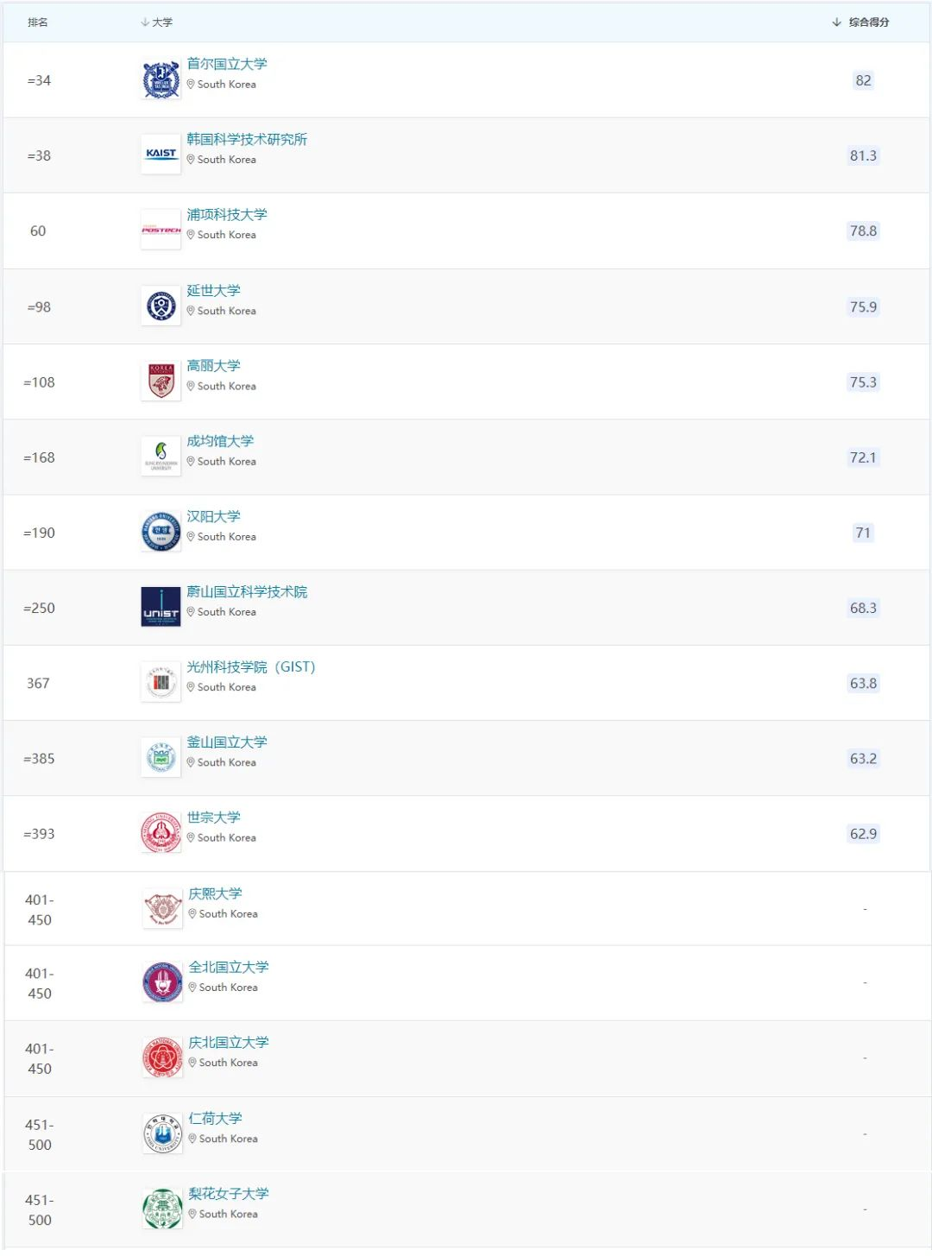Open 光州科技学院 (GIST) link
Viewport: 932px width, 1256px height.
point(251,667)
